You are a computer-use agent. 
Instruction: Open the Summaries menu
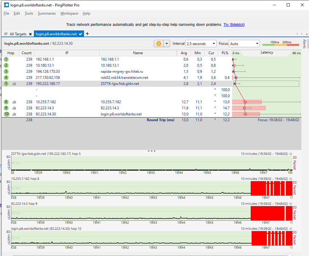pyautogui.click(x=47, y=13)
